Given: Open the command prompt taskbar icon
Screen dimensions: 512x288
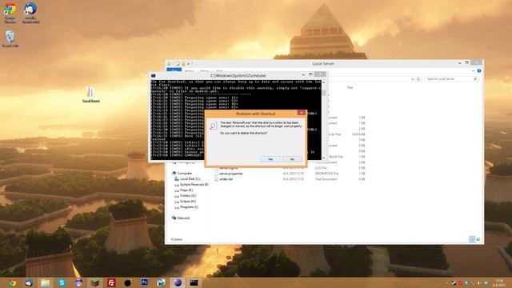Looking at the screenshot, I should [194, 282].
